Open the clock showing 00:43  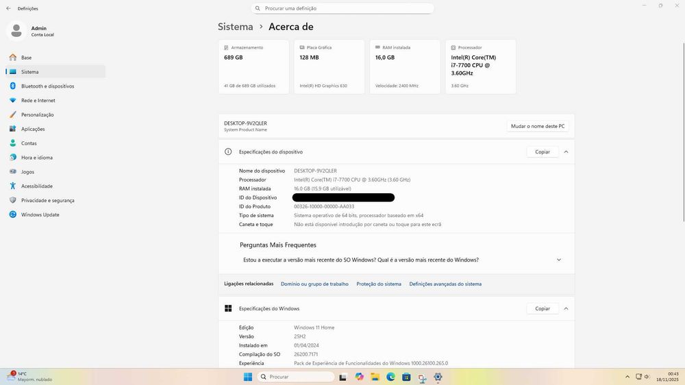coord(667,377)
